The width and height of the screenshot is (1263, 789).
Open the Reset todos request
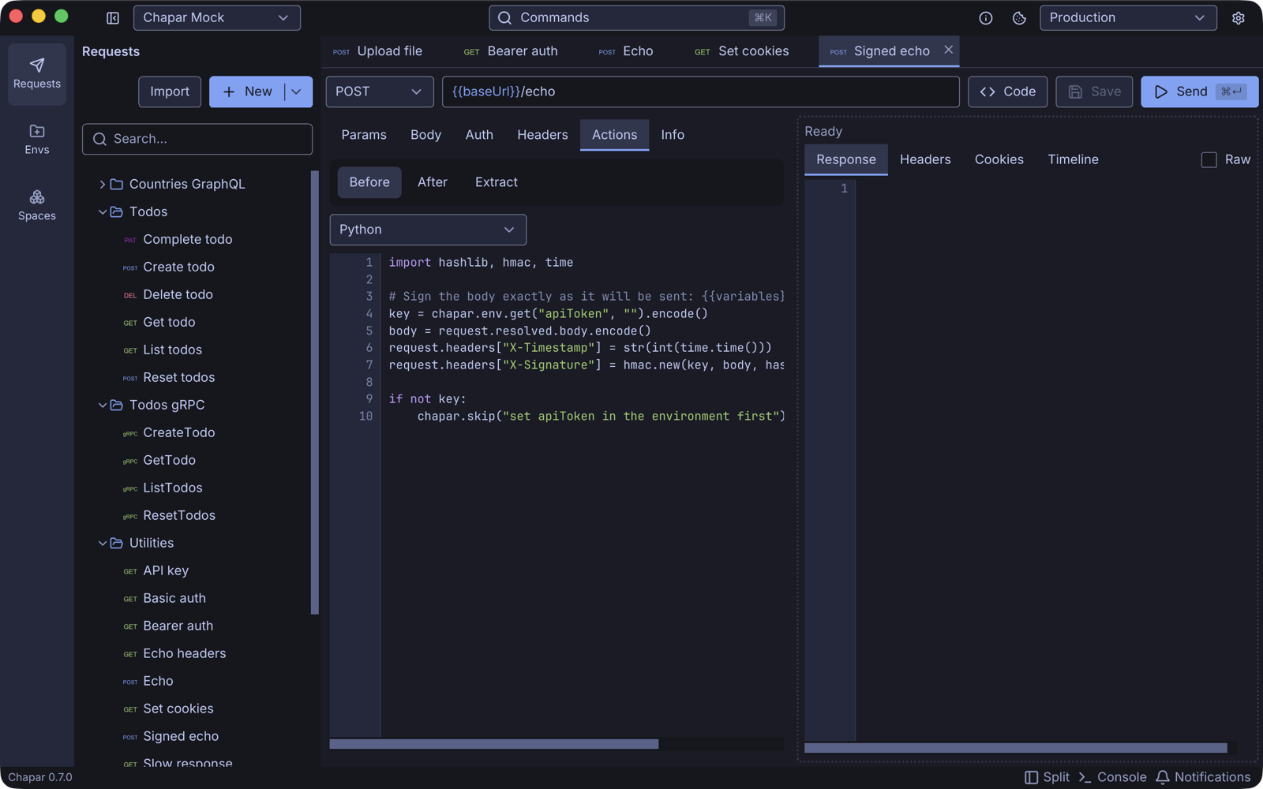179,377
